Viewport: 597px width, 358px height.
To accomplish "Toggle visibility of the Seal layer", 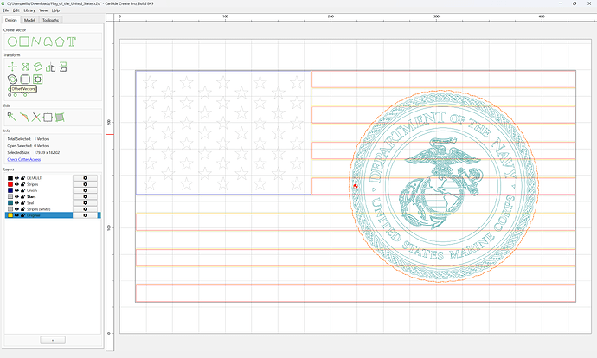I will coord(16,202).
